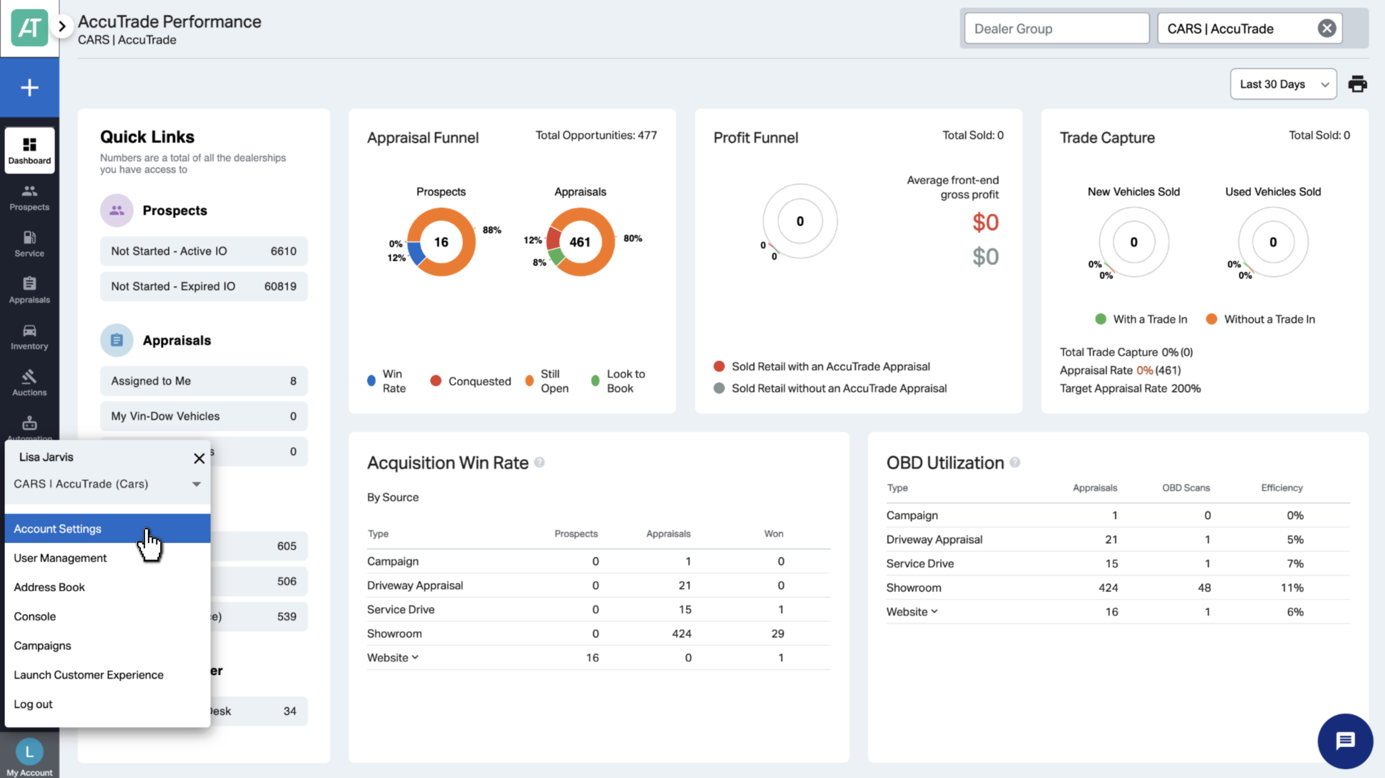This screenshot has height=778, width=1385.
Task: Open the chat bubble widget
Action: click(x=1345, y=741)
